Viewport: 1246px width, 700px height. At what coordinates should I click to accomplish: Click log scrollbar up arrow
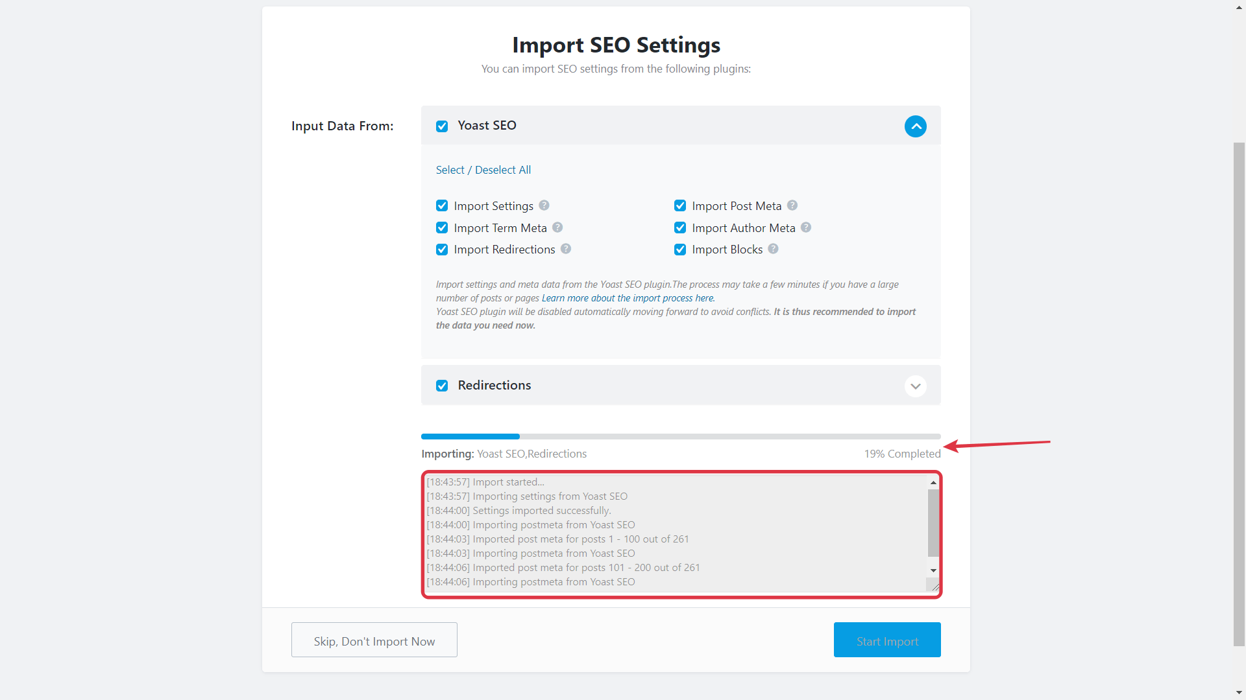pos(933,482)
